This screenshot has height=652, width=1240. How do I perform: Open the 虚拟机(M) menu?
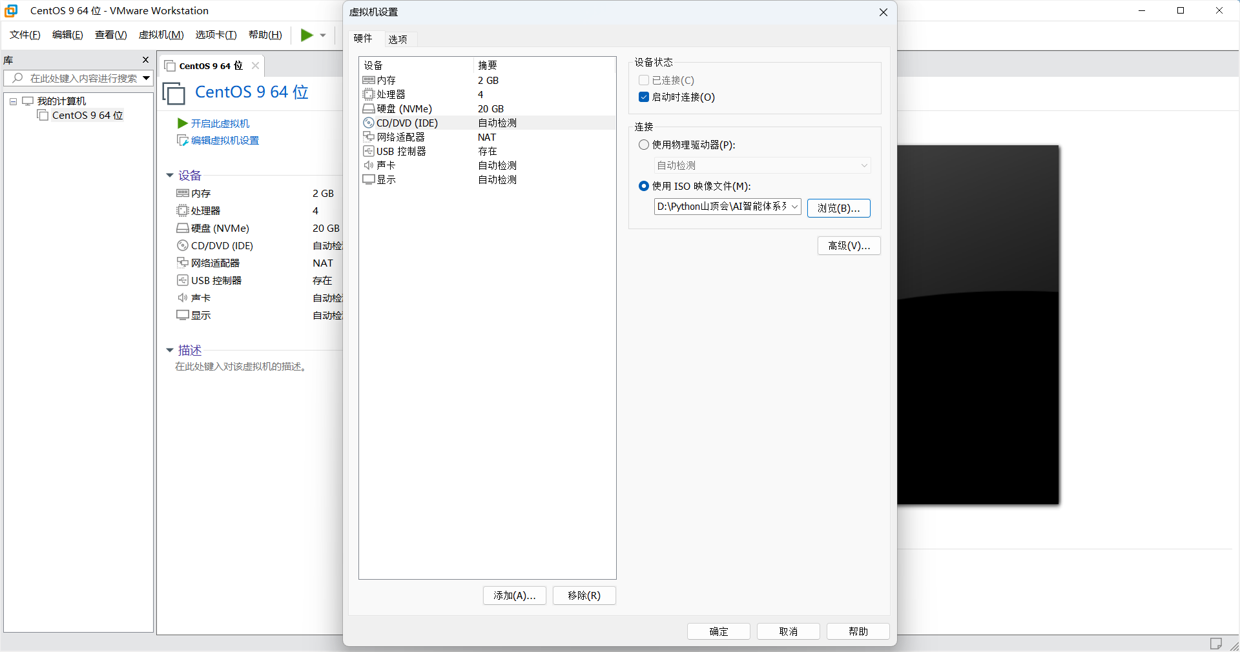tap(161, 35)
